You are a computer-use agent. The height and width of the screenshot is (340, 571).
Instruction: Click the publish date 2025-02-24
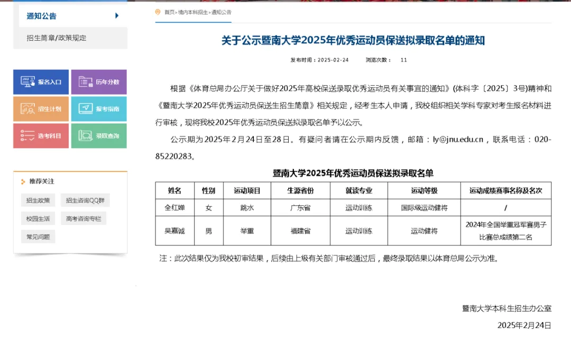(x=333, y=60)
